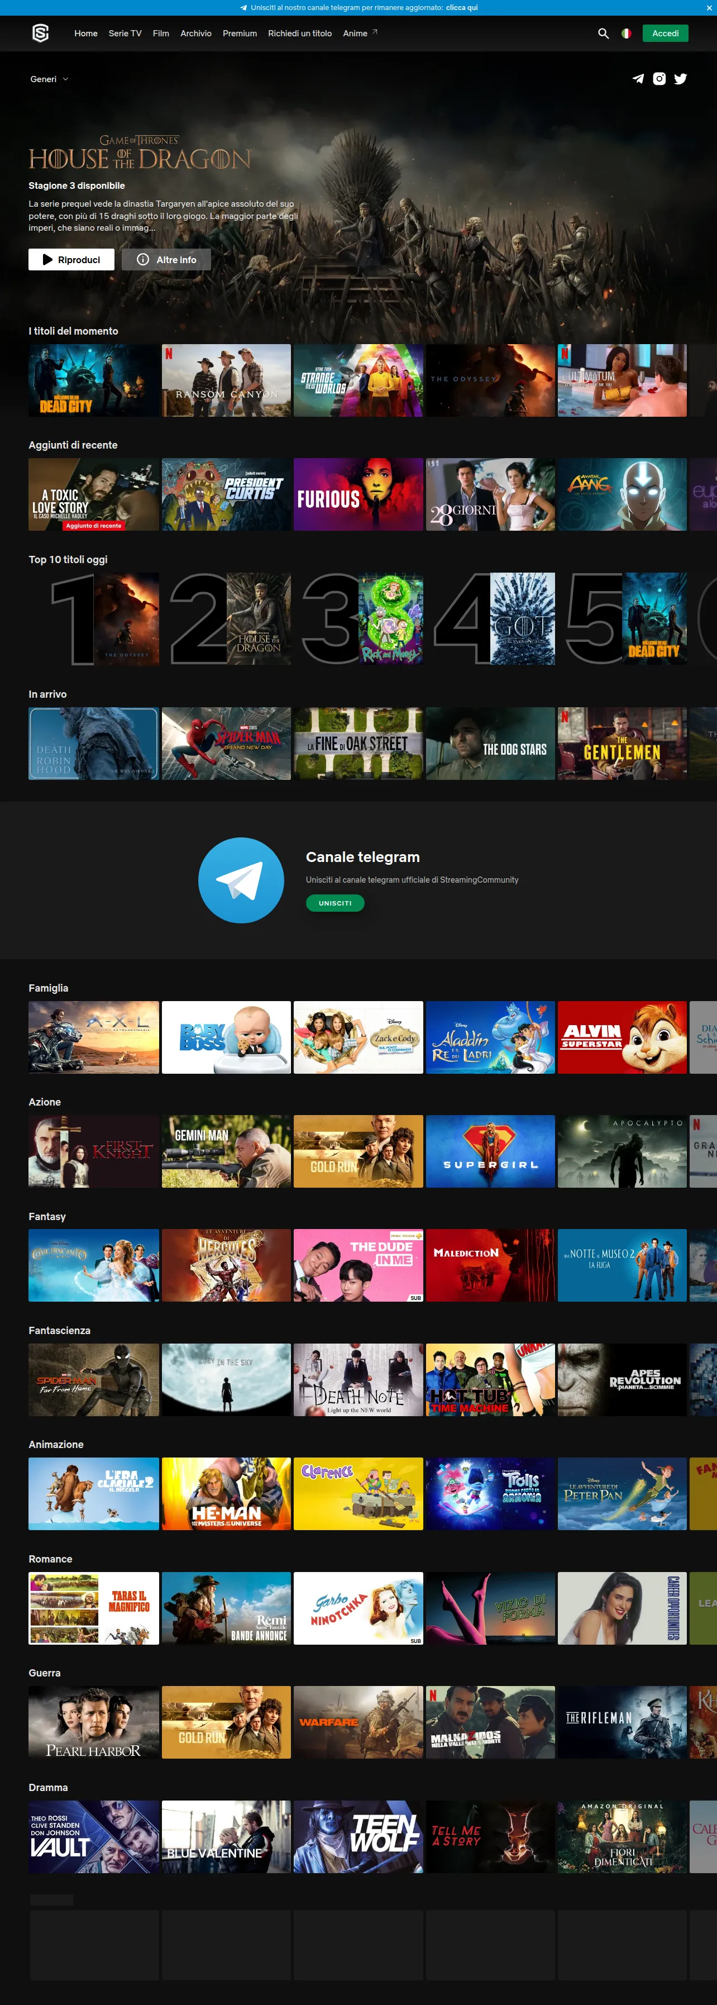Screen dimensions: 717x2005
Task: Open The Rifleman thumbnail
Action: [622, 1722]
